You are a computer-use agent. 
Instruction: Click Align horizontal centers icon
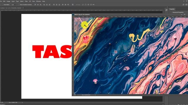[47, 5]
